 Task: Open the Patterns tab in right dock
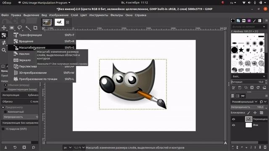[x=238, y=21]
